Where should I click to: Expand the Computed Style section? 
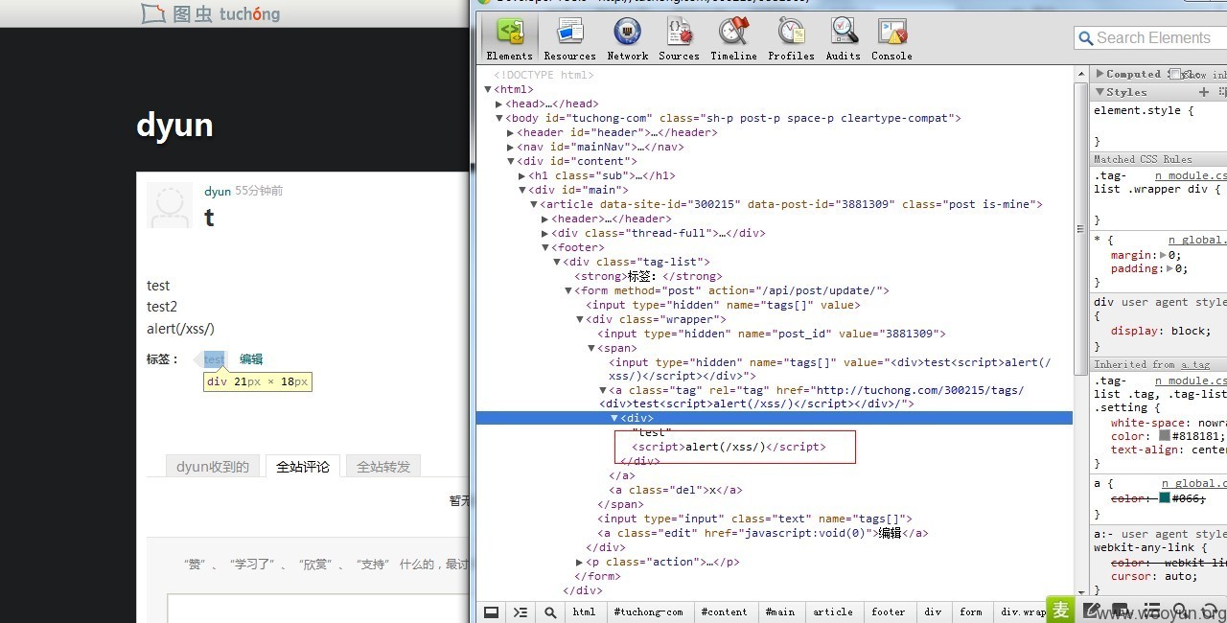pyautogui.click(x=1100, y=74)
